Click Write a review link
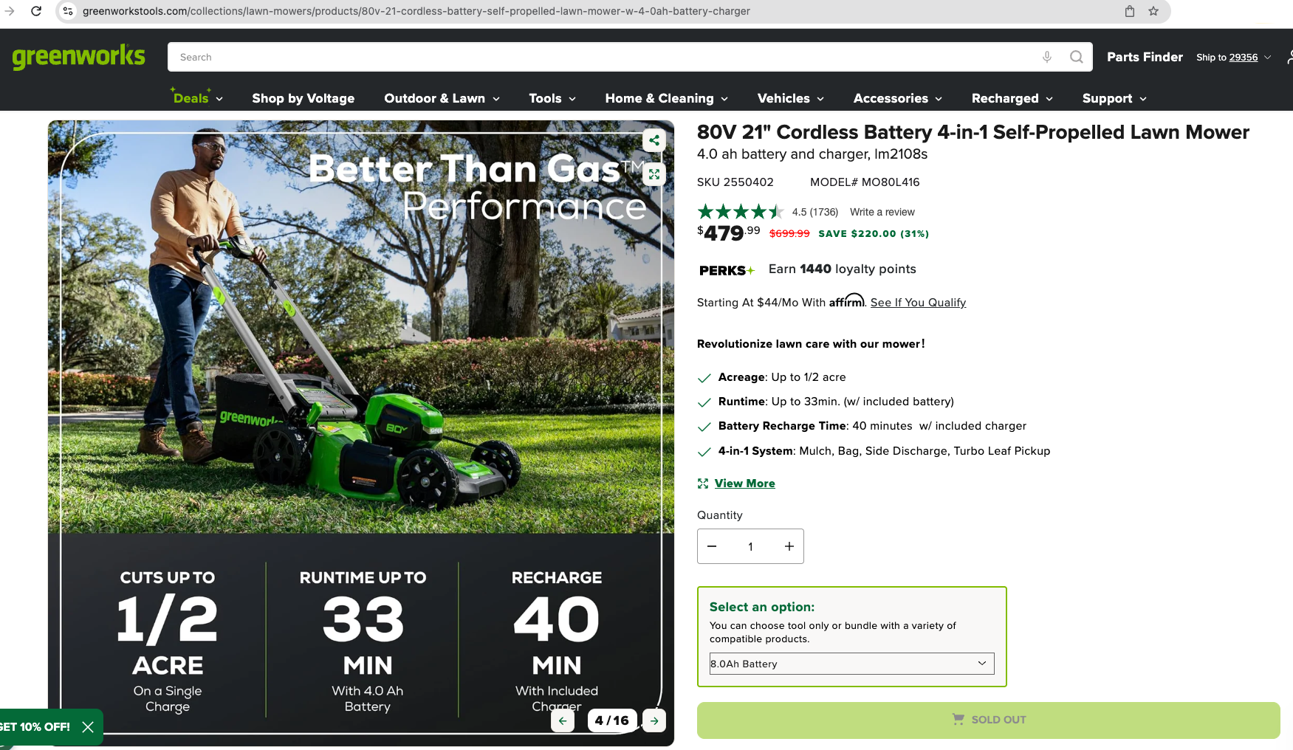This screenshot has height=750, width=1293. pyautogui.click(x=882, y=212)
